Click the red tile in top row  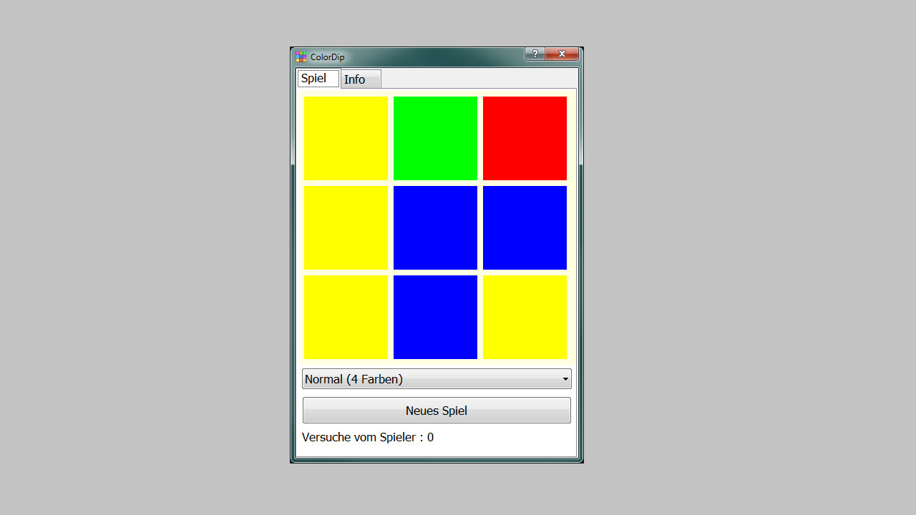525,138
